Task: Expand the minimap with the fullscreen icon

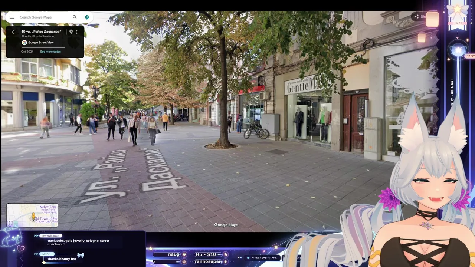Action: 10,223
